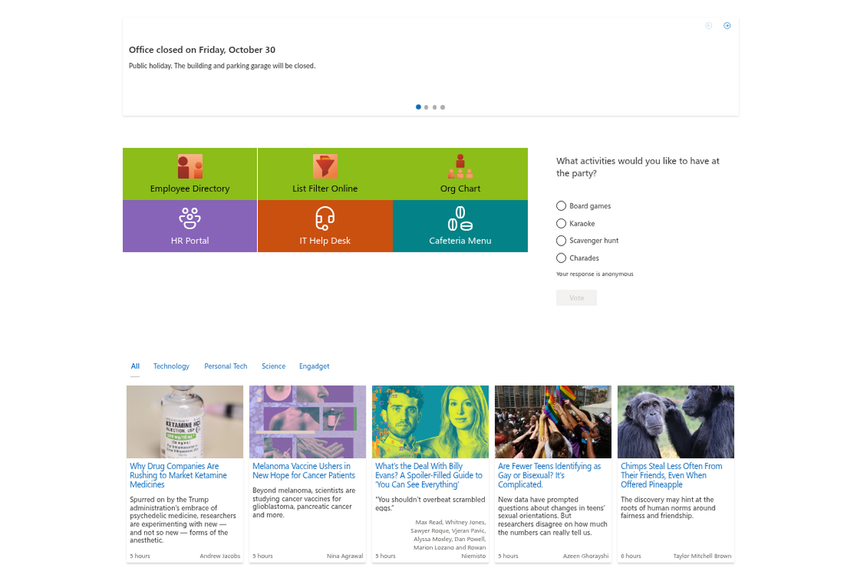Open the Cafeteria Menu icon

(460, 218)
